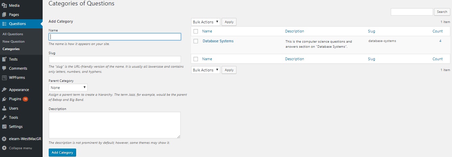Open All Questions submenu item
452x157 pixels.
pos(13,34)
